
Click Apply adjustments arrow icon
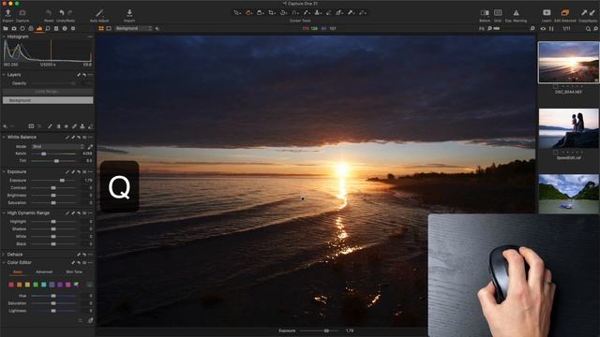[x=592, y=12]
